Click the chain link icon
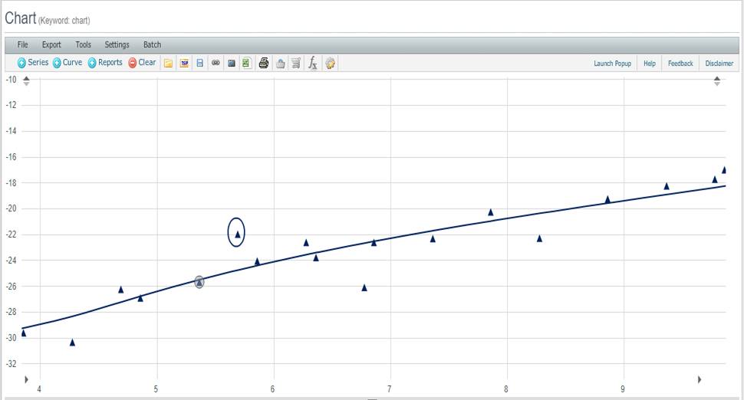744x400 pixels. pyautogui.click(x=216, y=64)
